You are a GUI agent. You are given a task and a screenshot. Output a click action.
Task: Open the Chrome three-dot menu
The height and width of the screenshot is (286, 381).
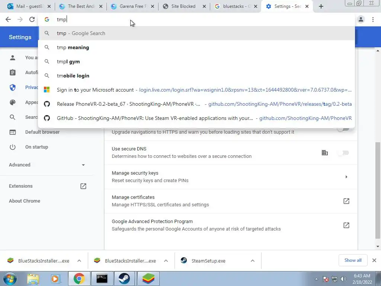coord(373,19)
